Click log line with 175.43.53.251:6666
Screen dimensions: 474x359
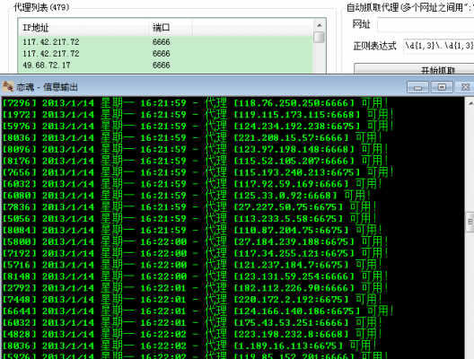(x=192, y=323)
